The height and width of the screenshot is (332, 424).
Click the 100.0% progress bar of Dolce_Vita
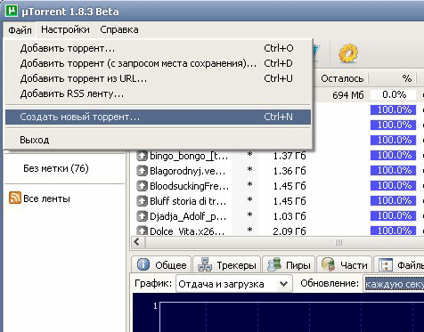tap(393, 231)
